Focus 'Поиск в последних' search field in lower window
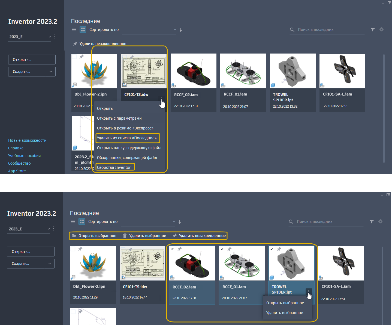 coord(326,221)
